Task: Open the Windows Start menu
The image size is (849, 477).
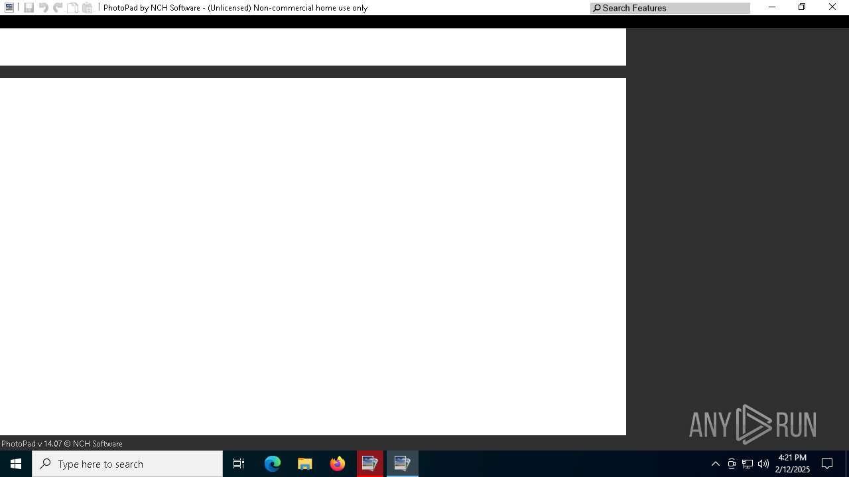Action: click(16, 464)
